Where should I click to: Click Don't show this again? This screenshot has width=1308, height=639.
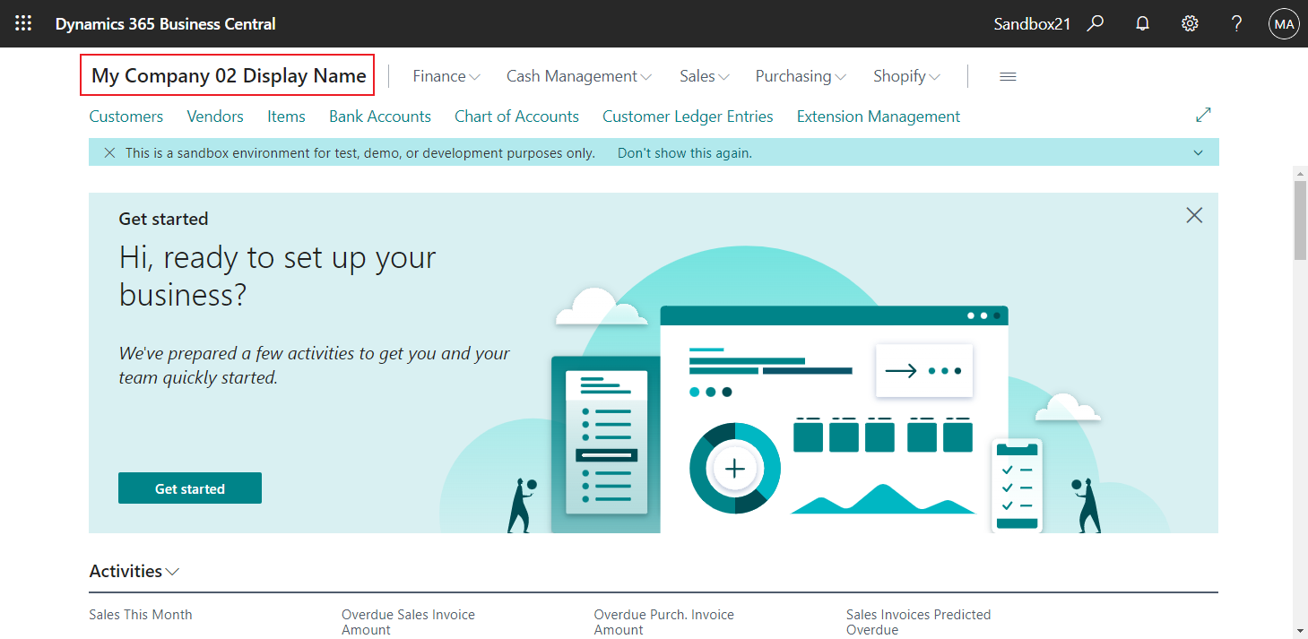[x=684, y=152]
